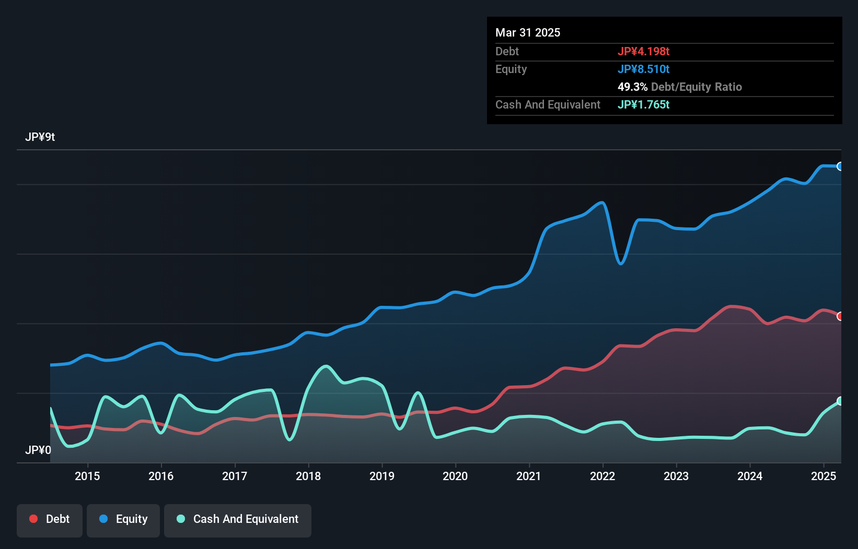Click the 2016 x-axis label
This screenshot has height=549, width=858.
pos(161,476)
